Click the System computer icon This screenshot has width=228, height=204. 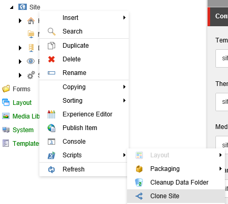tap(6, 130)
